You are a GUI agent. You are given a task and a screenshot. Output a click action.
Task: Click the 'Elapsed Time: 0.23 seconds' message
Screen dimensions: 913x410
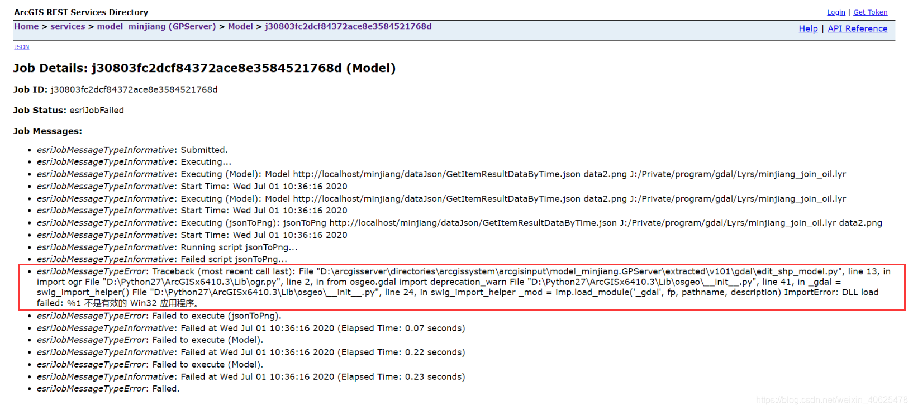pyautogui.click(x=251, y=377)
